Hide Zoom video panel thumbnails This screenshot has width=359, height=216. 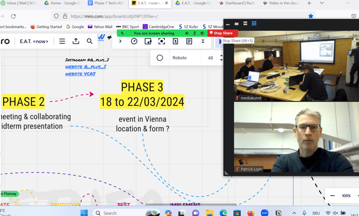(x=228, y=24)
